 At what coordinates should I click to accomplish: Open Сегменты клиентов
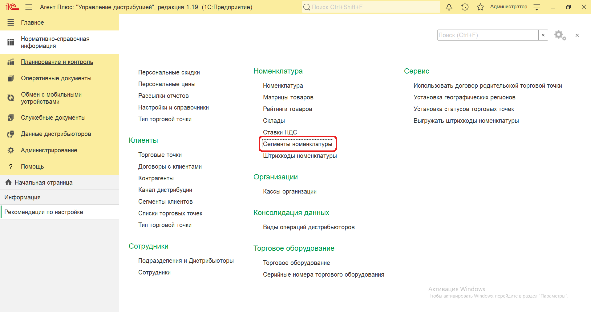pyautogui.click(x=165, y=202)
